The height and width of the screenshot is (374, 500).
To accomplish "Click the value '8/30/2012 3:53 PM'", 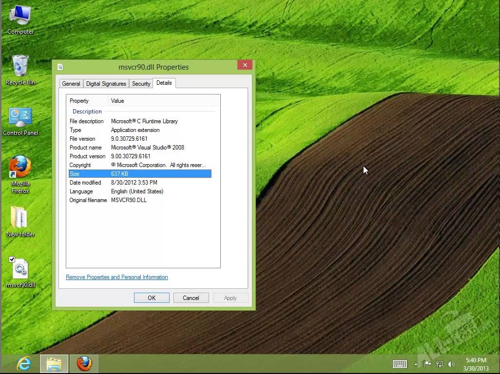I will [134, 183].
